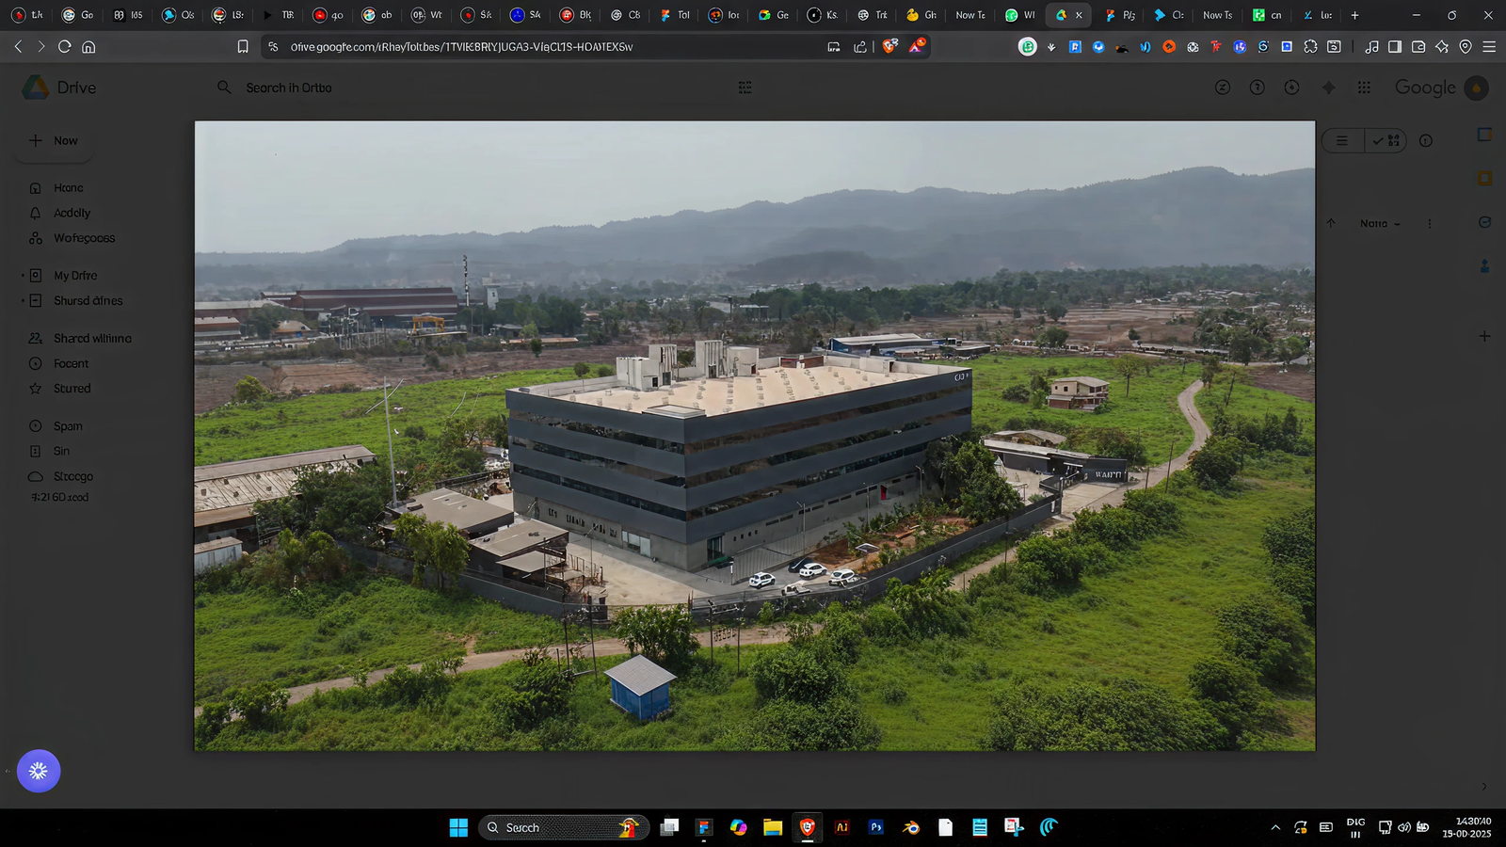The height and width of the screenshot is (847, 1506).
Task: Open the view details info icon
Action: point(1425,141)
